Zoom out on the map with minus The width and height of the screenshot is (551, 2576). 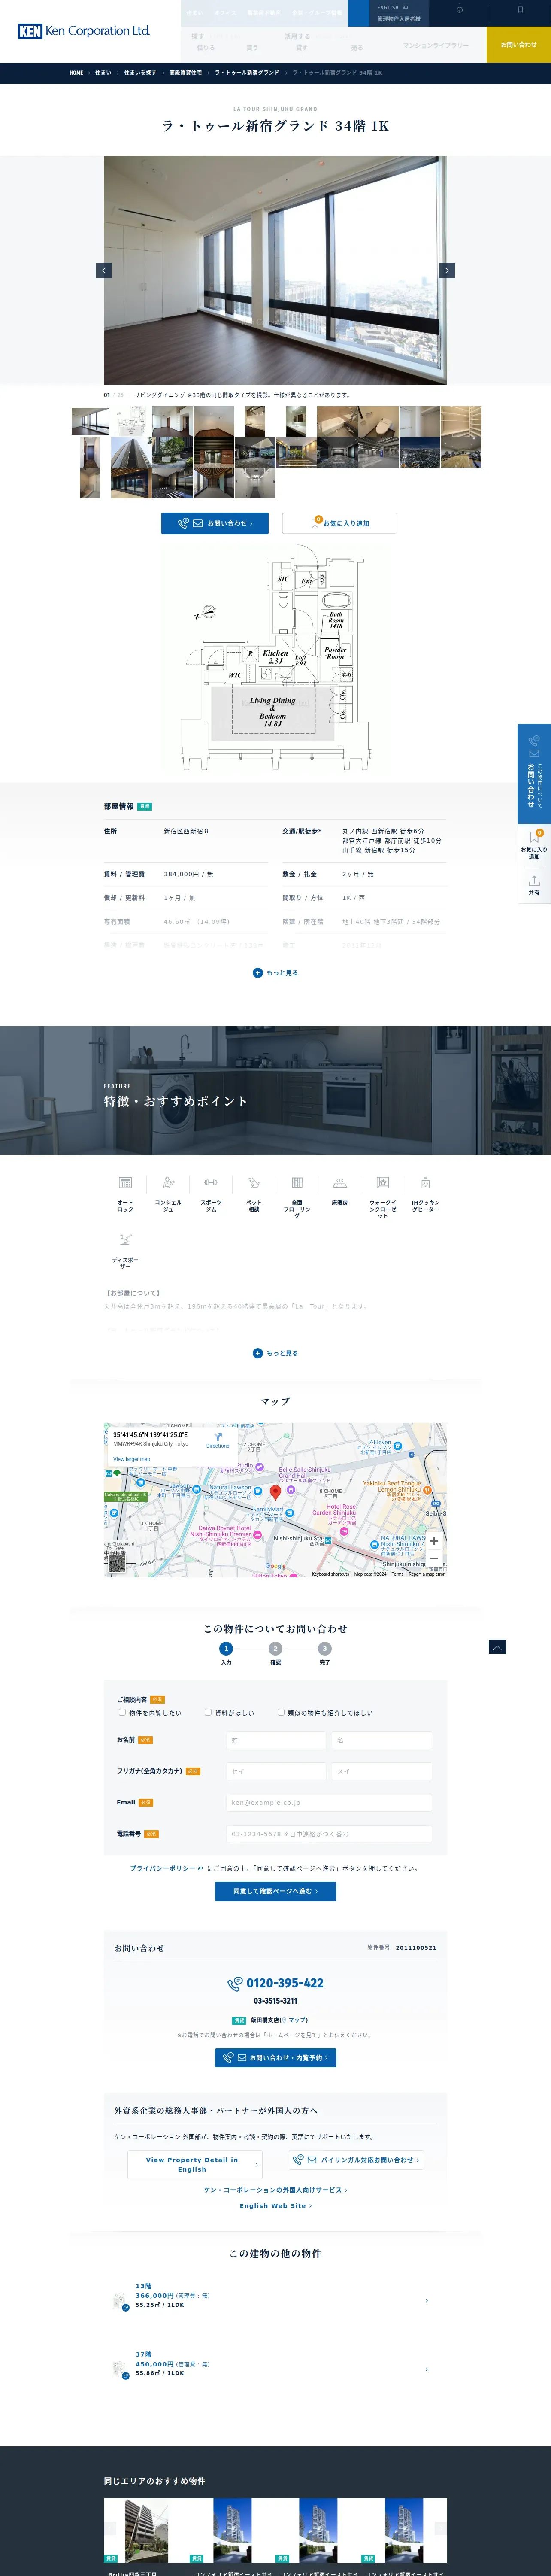pos(434,1558)
